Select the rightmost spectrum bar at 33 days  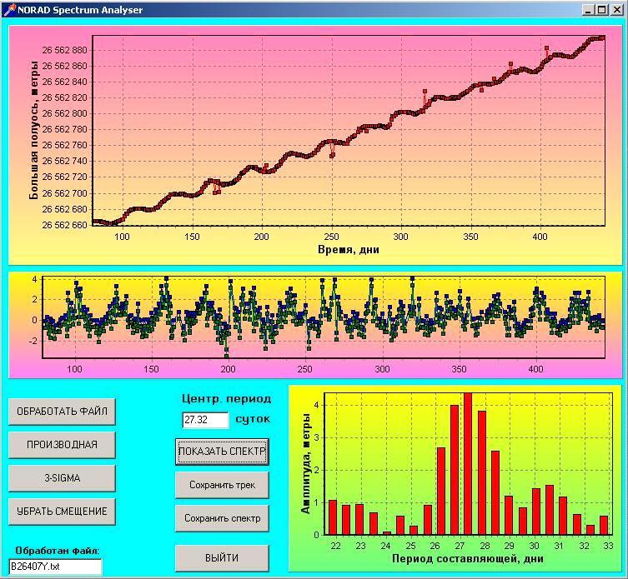(x=604, y=525)
